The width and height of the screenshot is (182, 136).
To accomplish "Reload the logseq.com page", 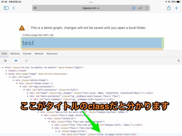I will click(x=147, y=8).
